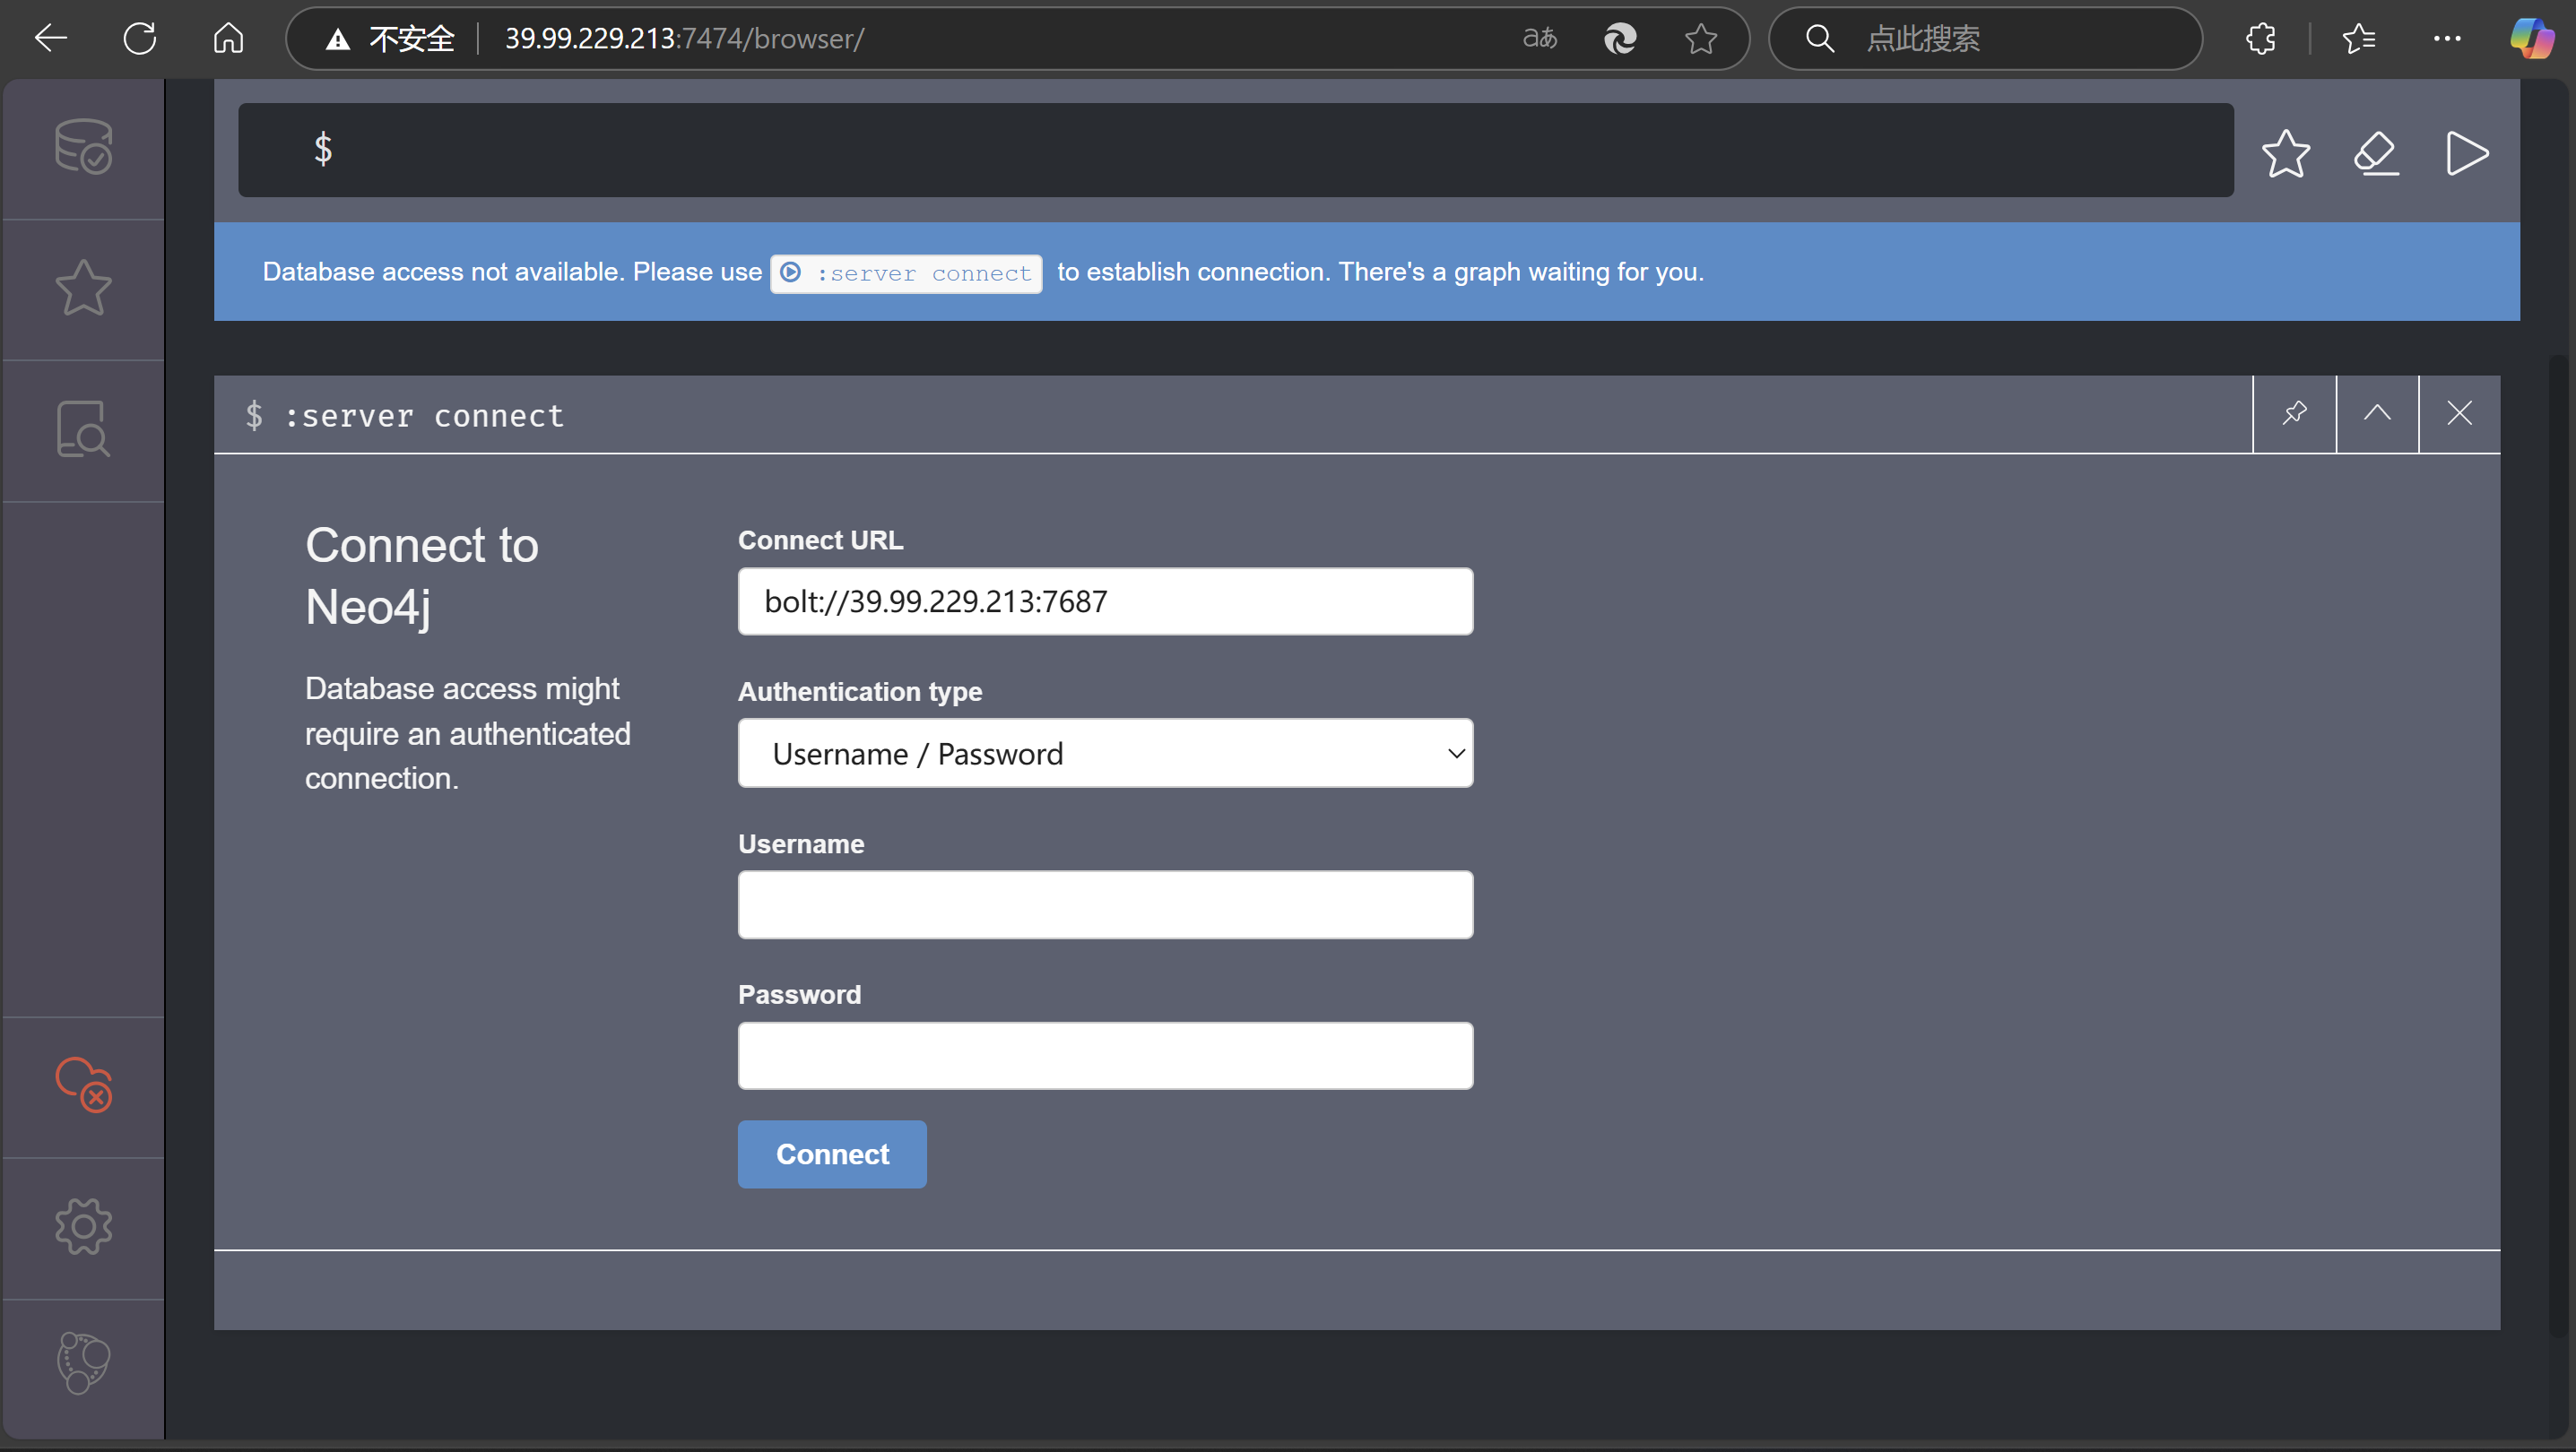This screenshot has height=1452, width=2576.
Task: Edit the Connect URL field
Action: coord(1105,601)
